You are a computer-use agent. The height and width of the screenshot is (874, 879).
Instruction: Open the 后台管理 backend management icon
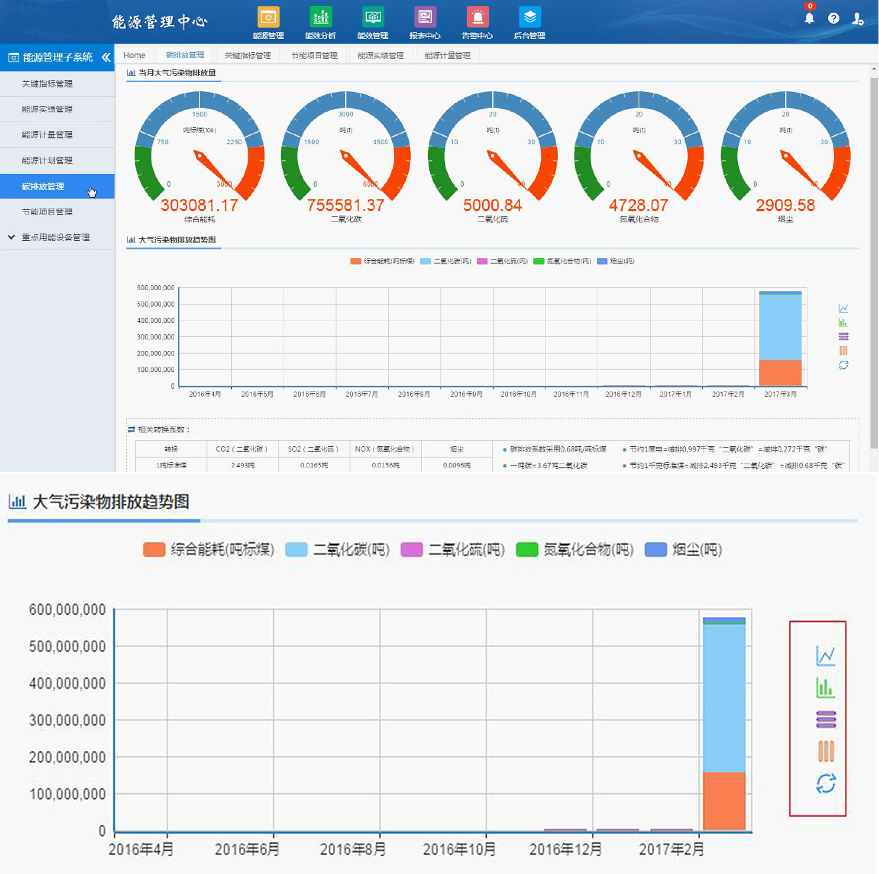pos(530,18)
